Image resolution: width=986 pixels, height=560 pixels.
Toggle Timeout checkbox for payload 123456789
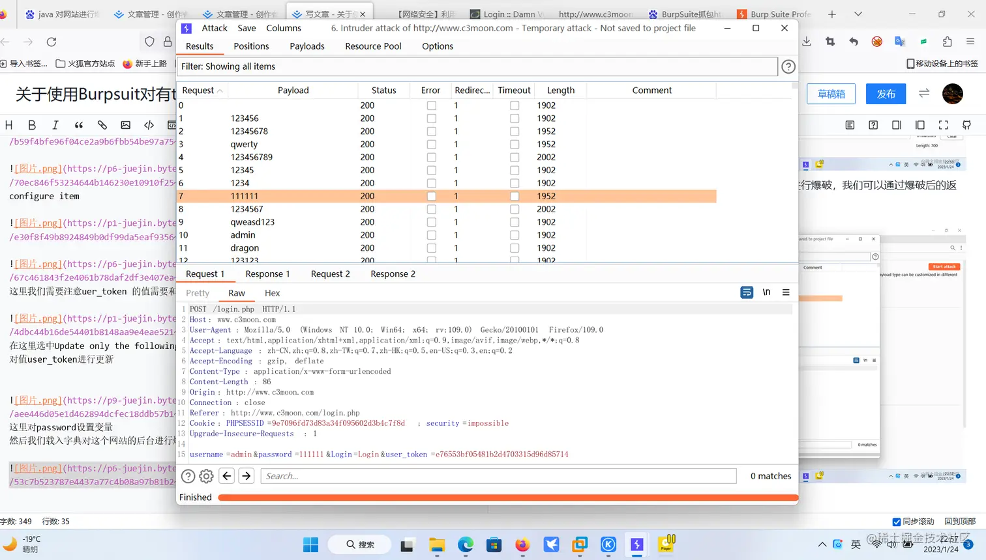click(x=515, y=158)
